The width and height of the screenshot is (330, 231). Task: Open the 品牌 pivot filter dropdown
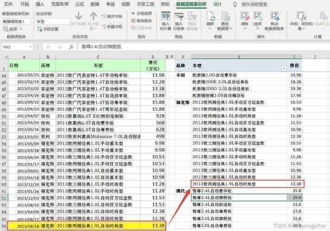pyautogui.click(x=188, y=68)
